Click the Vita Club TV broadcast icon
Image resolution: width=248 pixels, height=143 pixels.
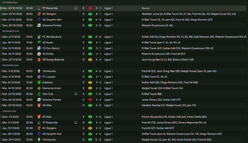coord(76,94)
